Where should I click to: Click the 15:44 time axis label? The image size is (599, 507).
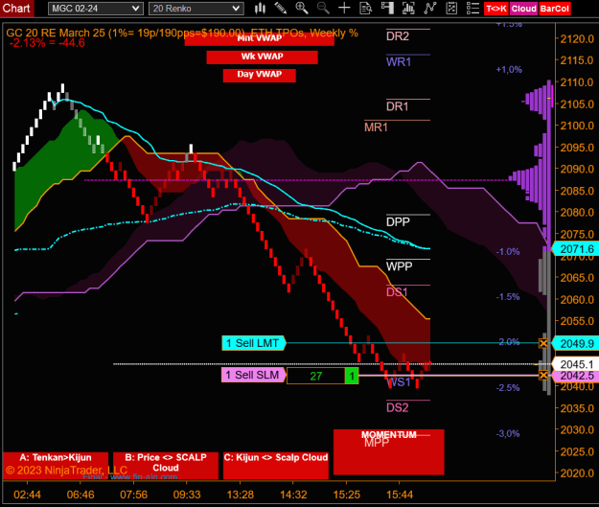pos(400,495)
